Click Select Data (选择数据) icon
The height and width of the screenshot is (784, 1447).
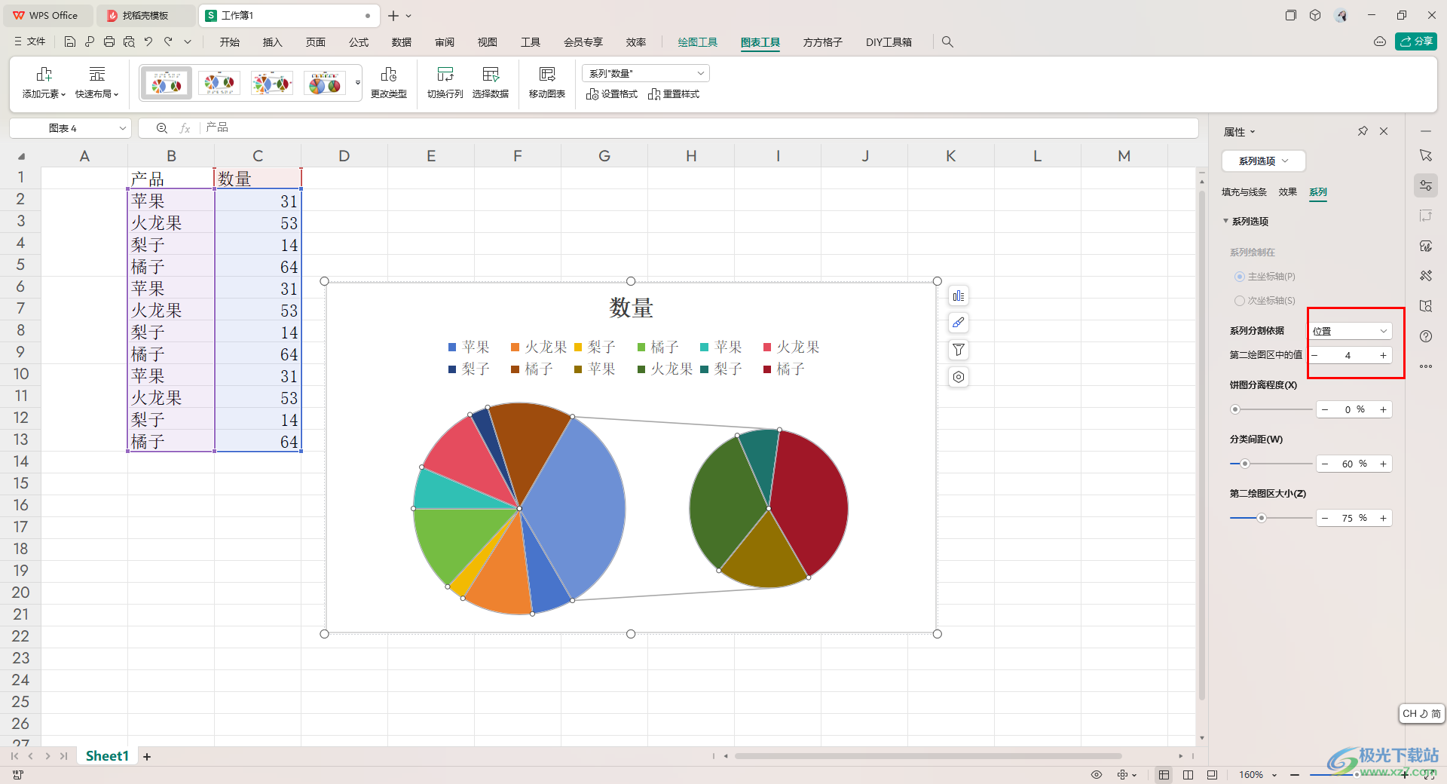click(491, 82)
